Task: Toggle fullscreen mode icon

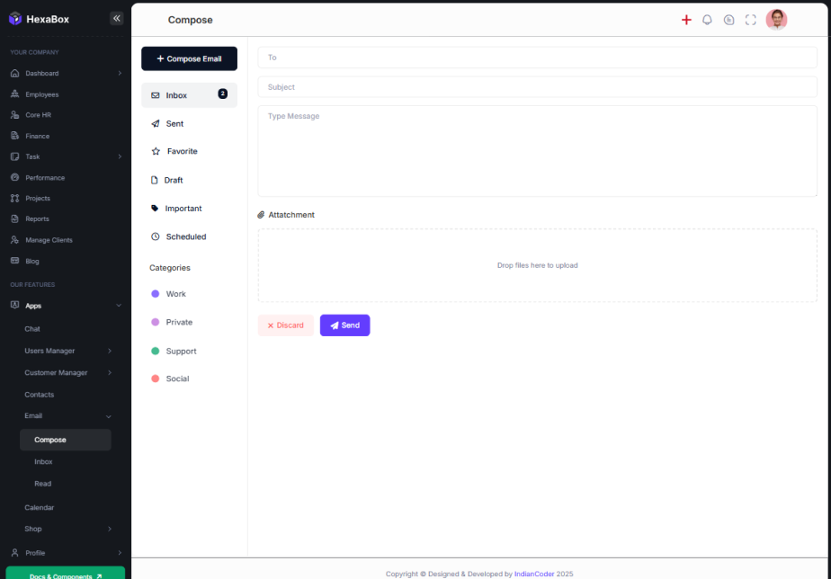Action: (x=751, y=20)
